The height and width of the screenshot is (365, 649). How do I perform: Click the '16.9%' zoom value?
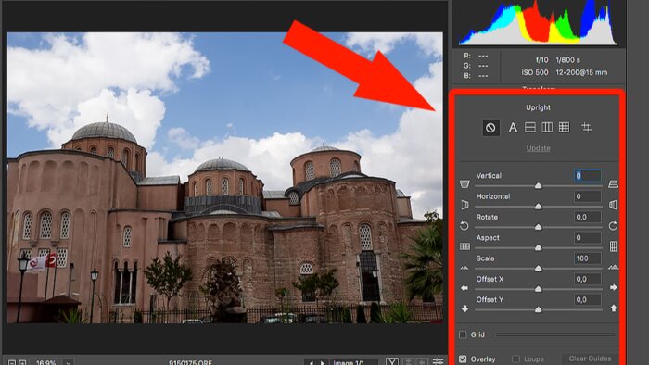[x=46, y=362]
